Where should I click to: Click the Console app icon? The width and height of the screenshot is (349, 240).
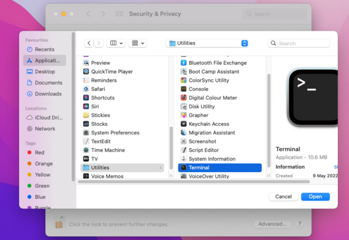(x=183, y=89)
